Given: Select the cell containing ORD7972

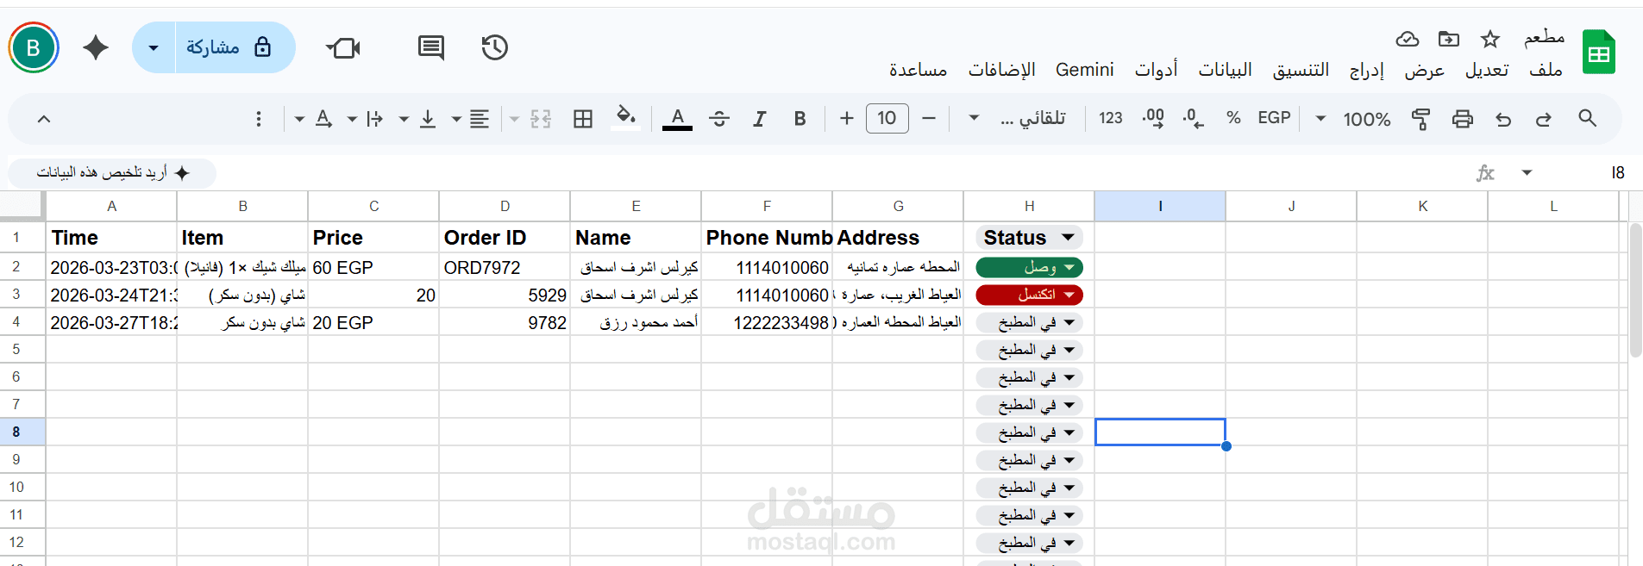Looking at the screenshot, I should point(505,268).
